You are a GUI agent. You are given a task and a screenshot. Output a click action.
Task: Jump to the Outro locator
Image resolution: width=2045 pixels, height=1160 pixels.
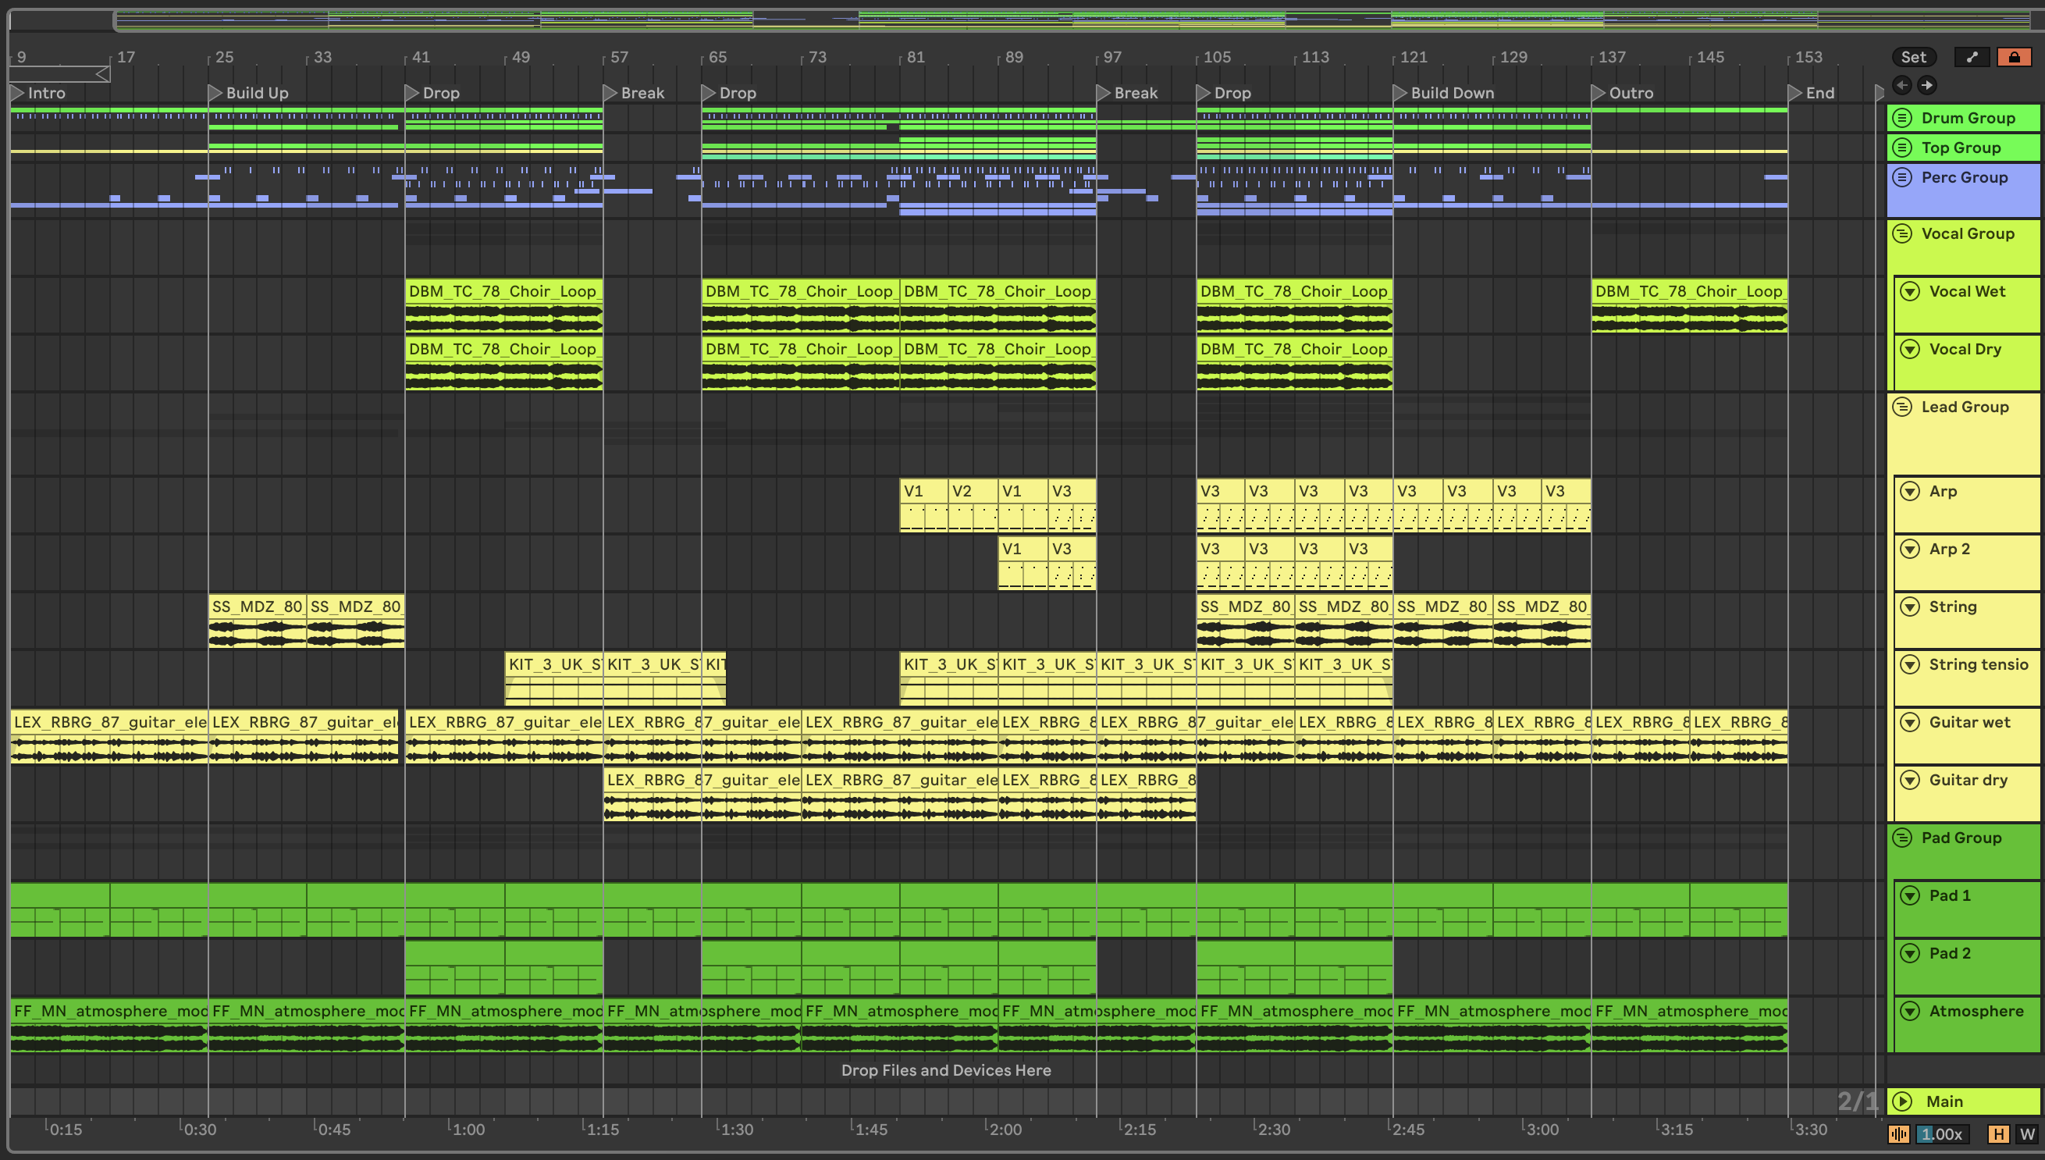pos(1623,92)
